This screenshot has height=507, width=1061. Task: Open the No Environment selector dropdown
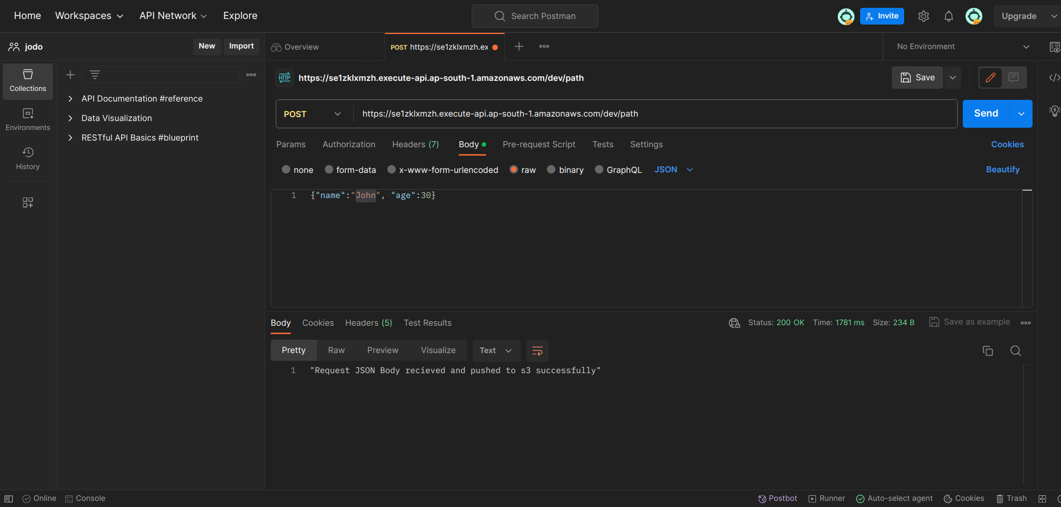pyautogui.click(x=963, y=46)
